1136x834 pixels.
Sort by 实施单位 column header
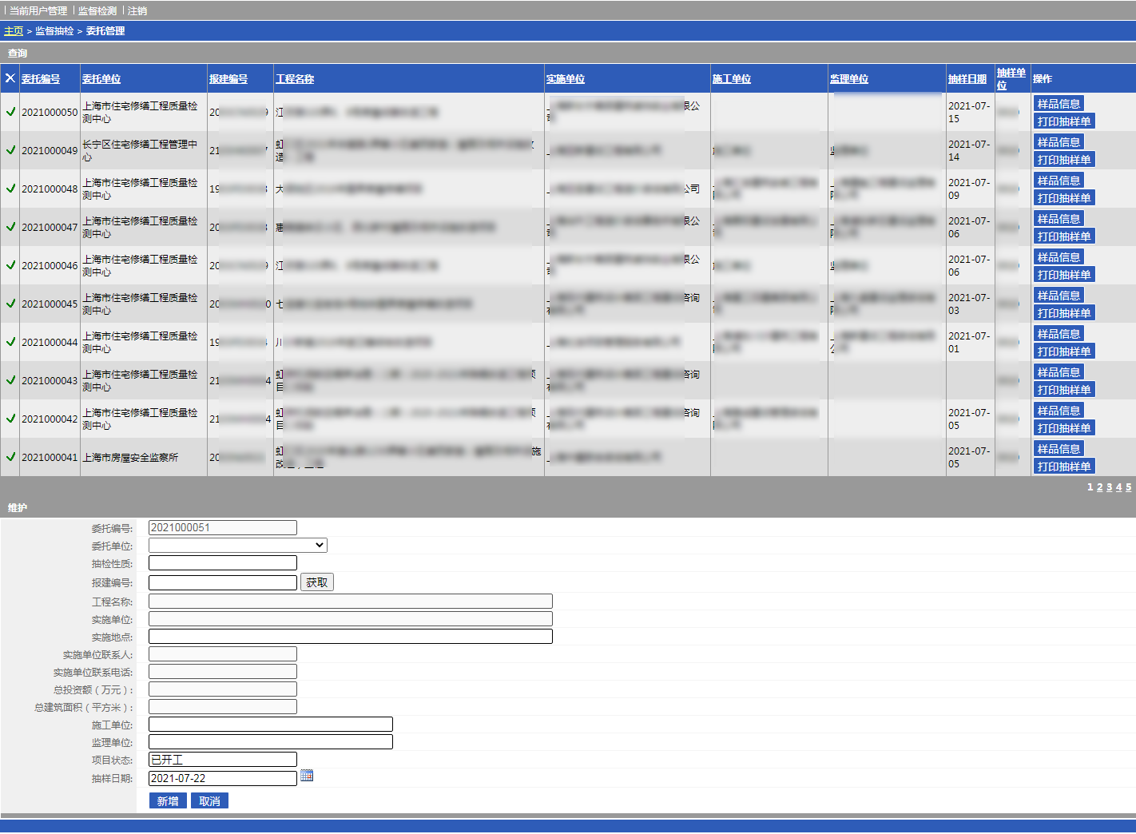pyautogui.click(x=566, y=79)
